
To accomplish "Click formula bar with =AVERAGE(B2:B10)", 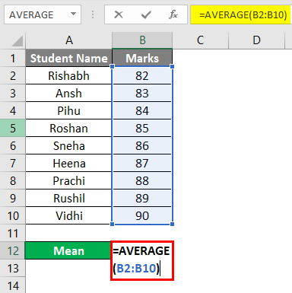I will coord(240,14).
